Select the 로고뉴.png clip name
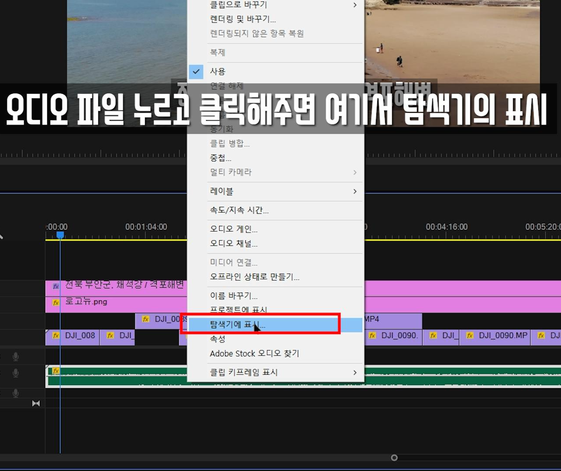 click(86, 302)
